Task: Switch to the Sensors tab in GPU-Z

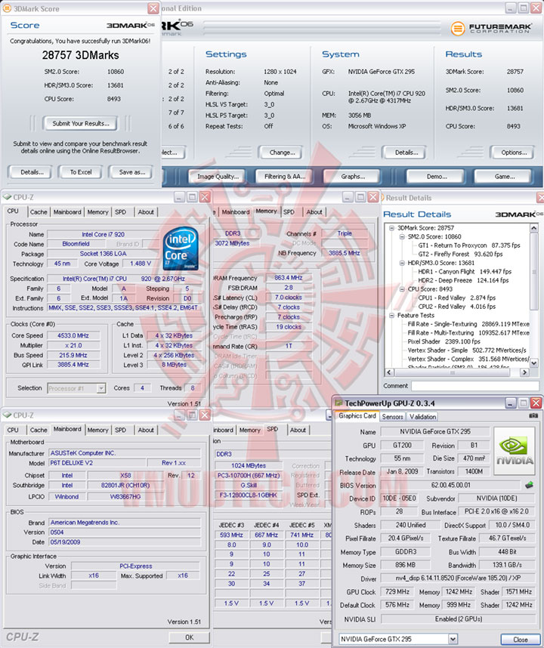Action: tap(392, 417)
